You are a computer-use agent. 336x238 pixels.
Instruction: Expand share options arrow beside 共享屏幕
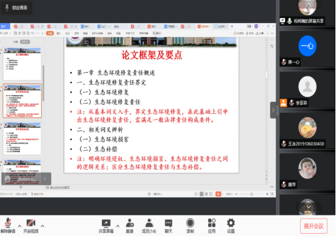pos(118,226)
